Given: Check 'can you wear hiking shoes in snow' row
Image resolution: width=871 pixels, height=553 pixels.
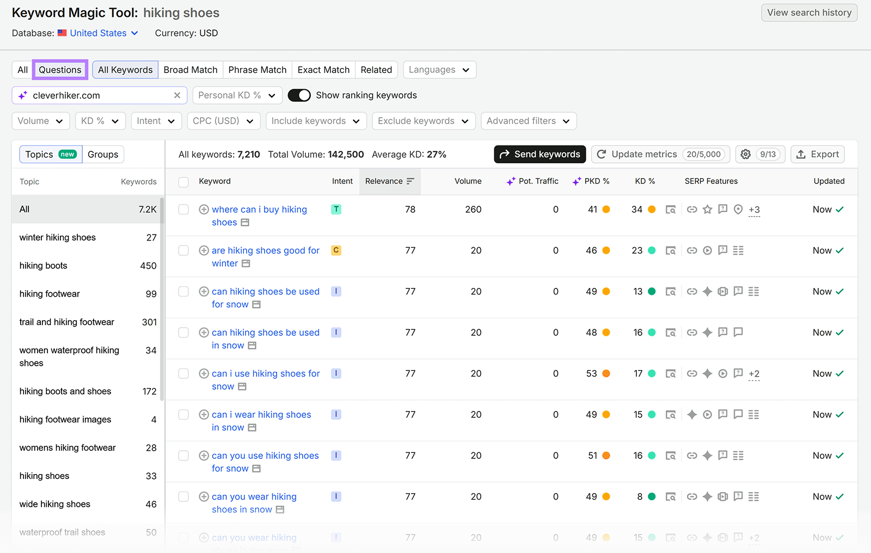Looking at the screenshot, I should 183,497.
